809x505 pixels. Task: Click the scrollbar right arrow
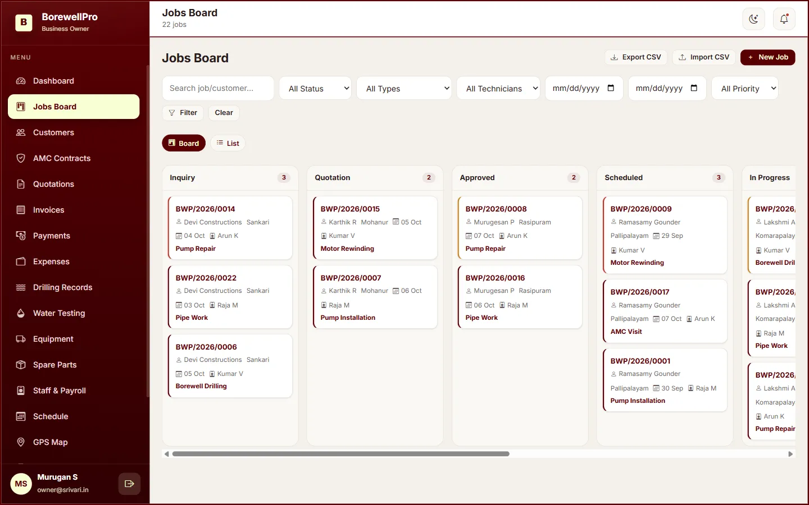790,454
